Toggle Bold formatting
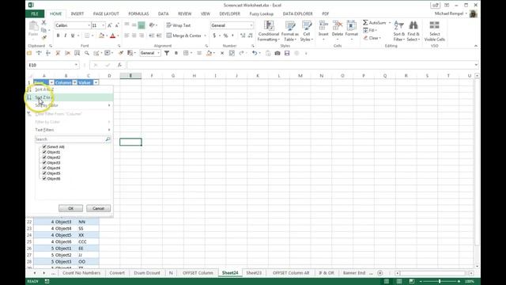Viewport: 506px width, 285px height. pos(58,36)
